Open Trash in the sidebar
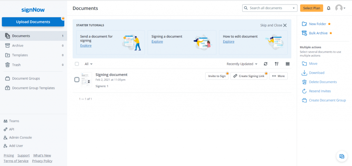The image size is (352, 166). coord(33,65)
